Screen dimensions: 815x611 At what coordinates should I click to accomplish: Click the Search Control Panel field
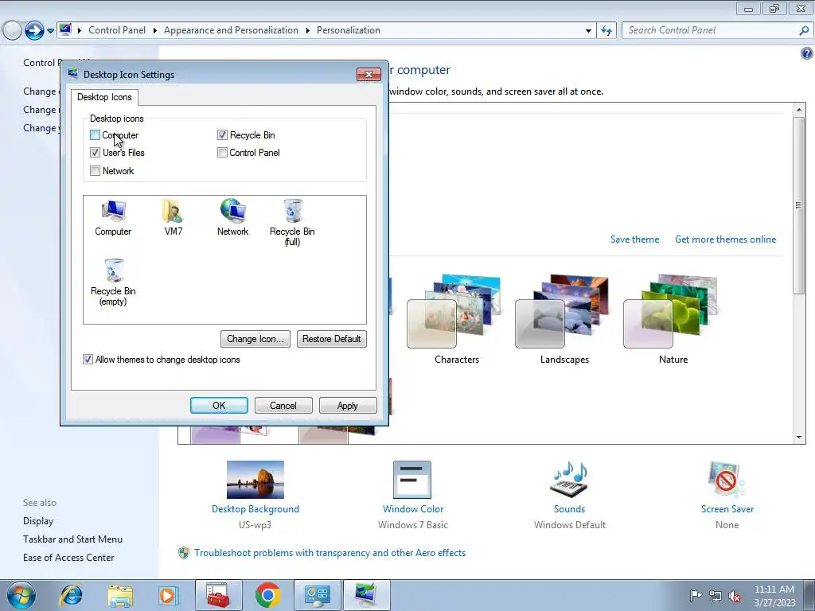(711, 31)
